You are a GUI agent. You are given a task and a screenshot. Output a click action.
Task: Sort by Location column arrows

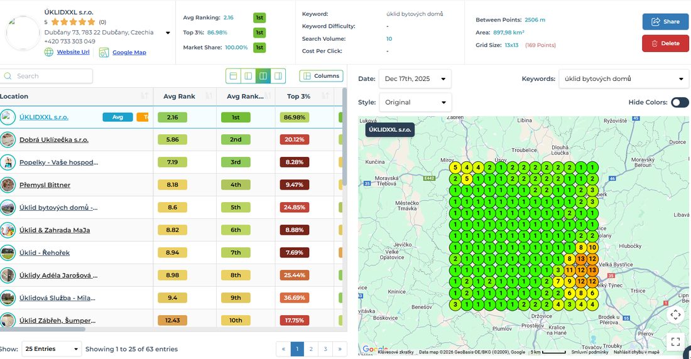click(x=144, y=96)
